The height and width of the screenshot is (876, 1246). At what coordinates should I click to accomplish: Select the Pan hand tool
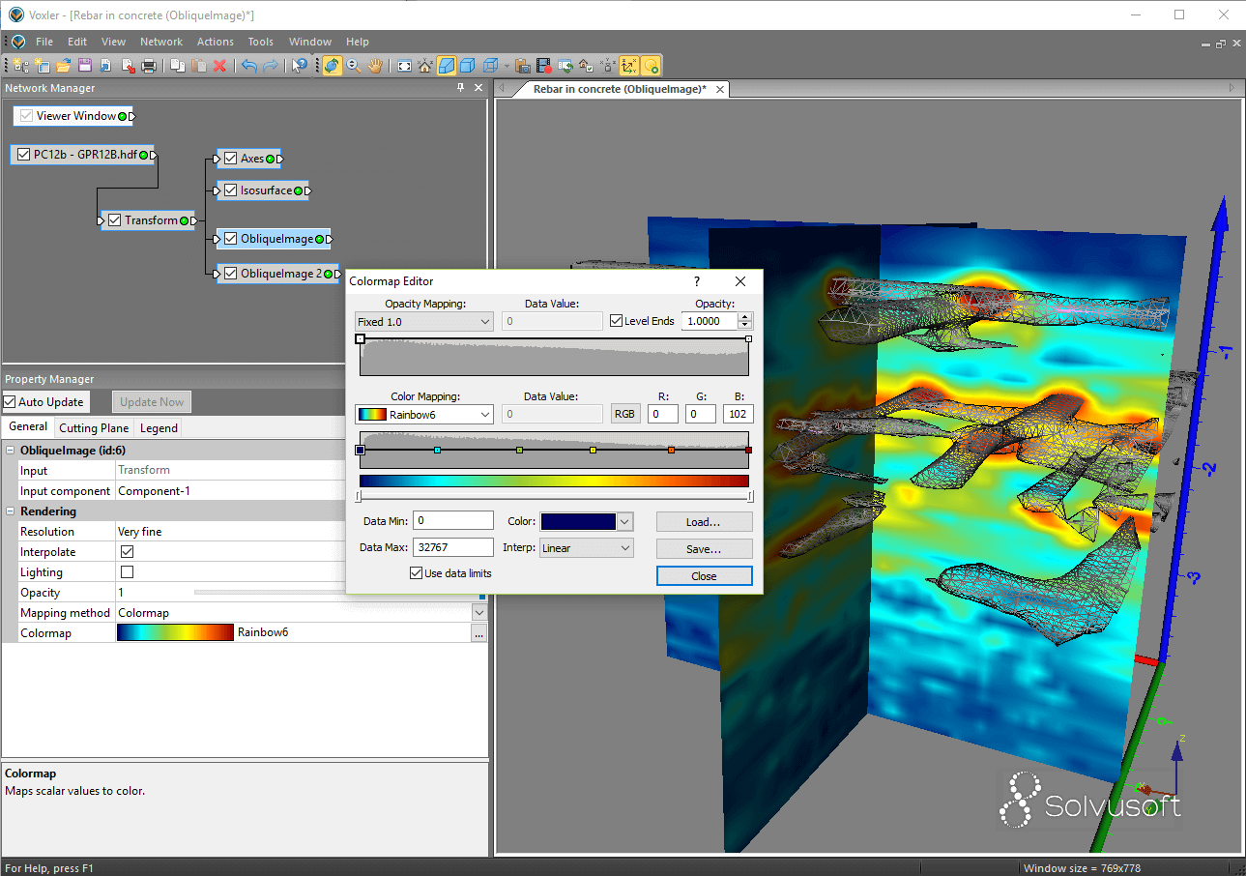(x=375, y=66)
